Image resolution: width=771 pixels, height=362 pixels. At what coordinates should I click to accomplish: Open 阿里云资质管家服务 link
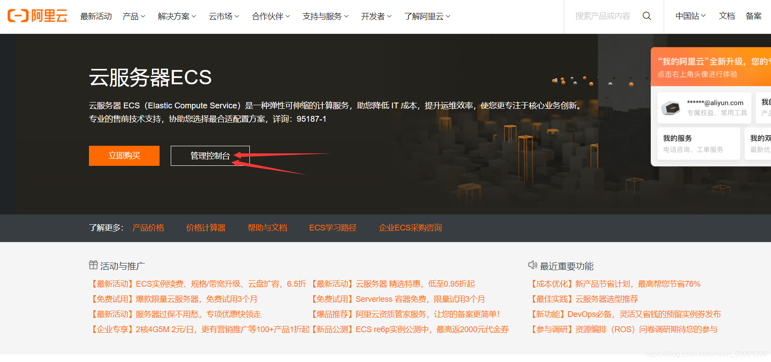point(404,314)
